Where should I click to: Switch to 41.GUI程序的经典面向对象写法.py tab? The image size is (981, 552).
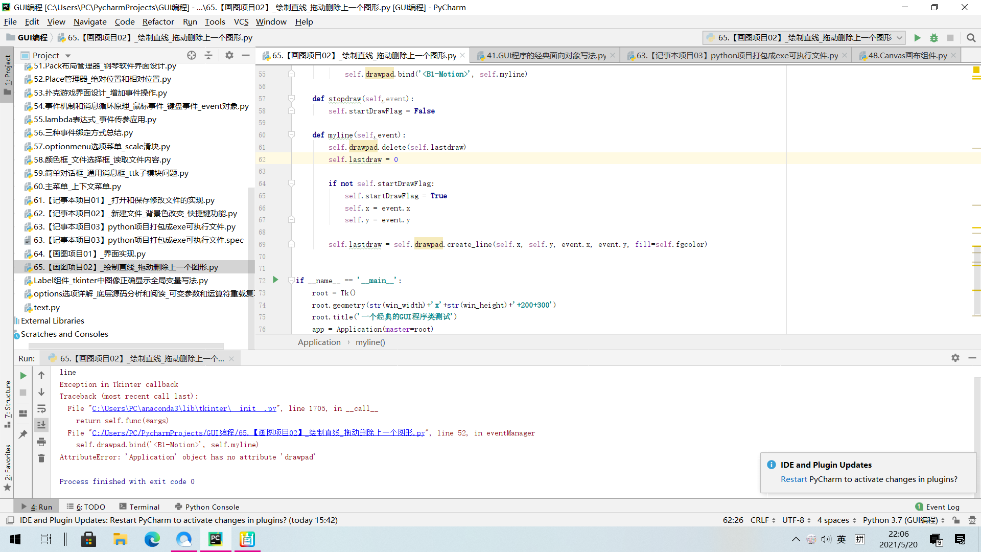[x=546, y=55]
